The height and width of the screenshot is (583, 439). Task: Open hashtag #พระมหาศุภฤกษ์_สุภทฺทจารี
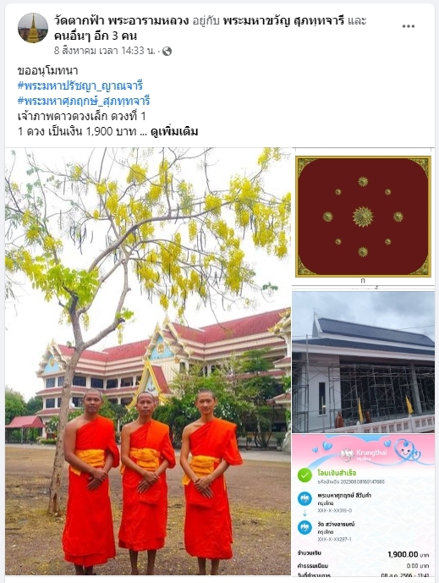point(84,102)
